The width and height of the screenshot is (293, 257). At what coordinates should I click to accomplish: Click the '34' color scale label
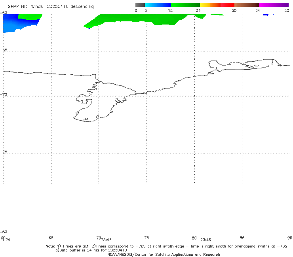coord(198,10)
